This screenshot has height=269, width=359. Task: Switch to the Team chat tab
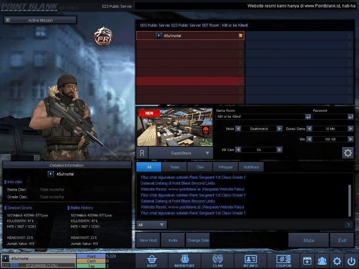tap(175, 167)
